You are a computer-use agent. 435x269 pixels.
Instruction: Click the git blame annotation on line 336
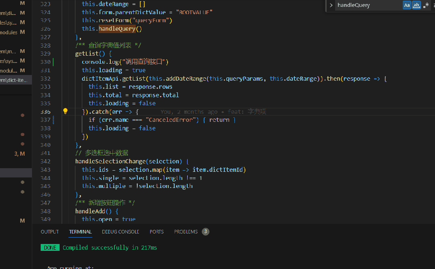(x=213, y=112)
